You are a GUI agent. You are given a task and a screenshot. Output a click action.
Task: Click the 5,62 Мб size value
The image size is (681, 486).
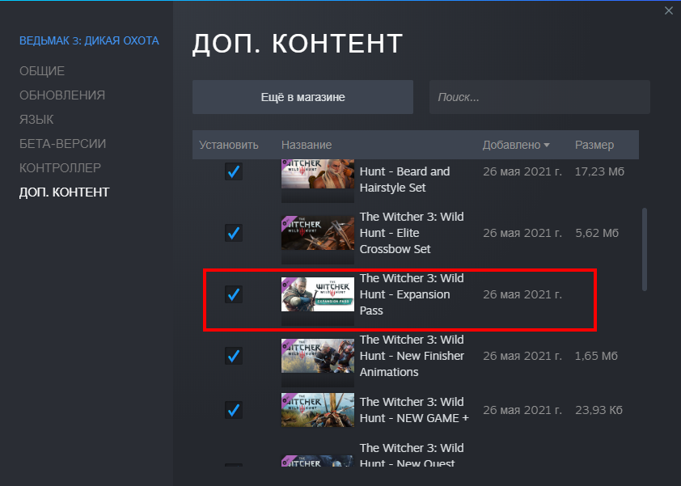pos(597,233)
